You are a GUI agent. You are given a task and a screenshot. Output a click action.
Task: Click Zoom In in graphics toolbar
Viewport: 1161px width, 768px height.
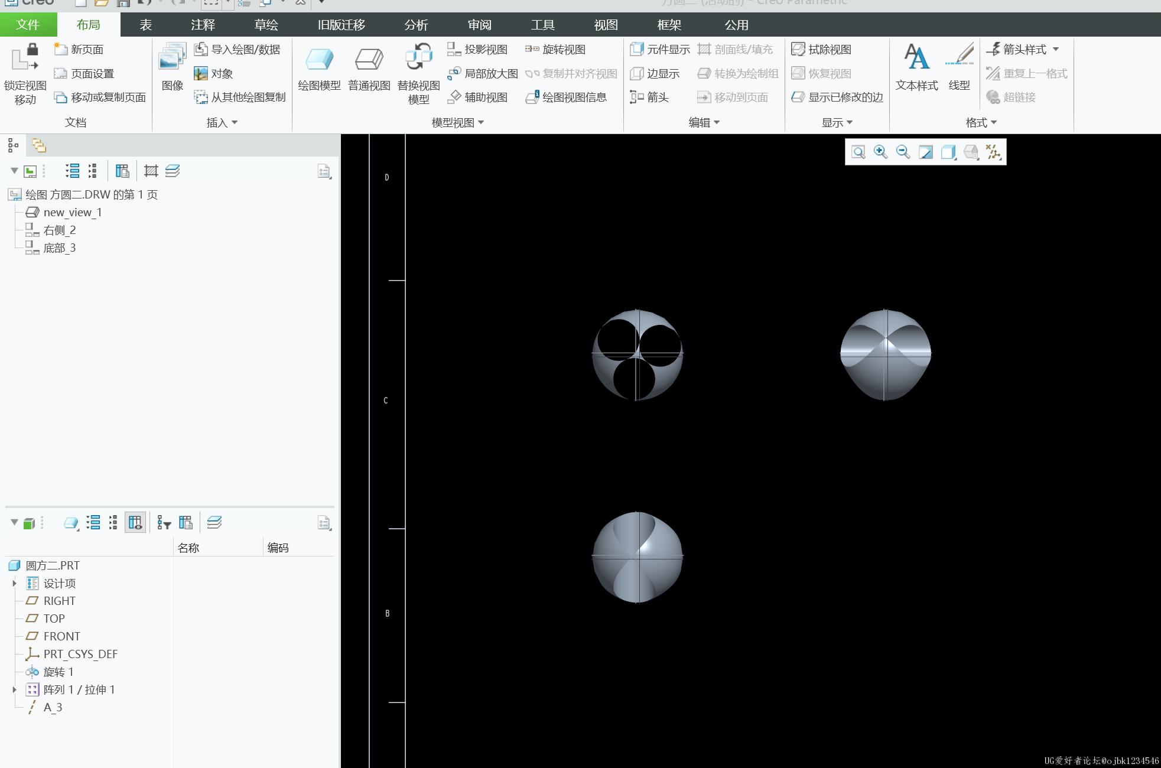point(880,152)
